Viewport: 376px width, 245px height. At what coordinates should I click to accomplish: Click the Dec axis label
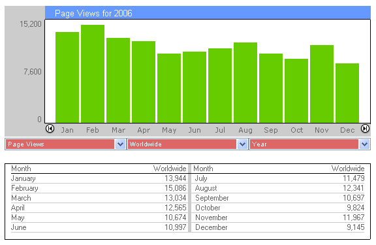(x=347, y=130)
